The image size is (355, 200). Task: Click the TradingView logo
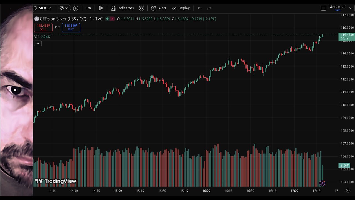point(55,181)
